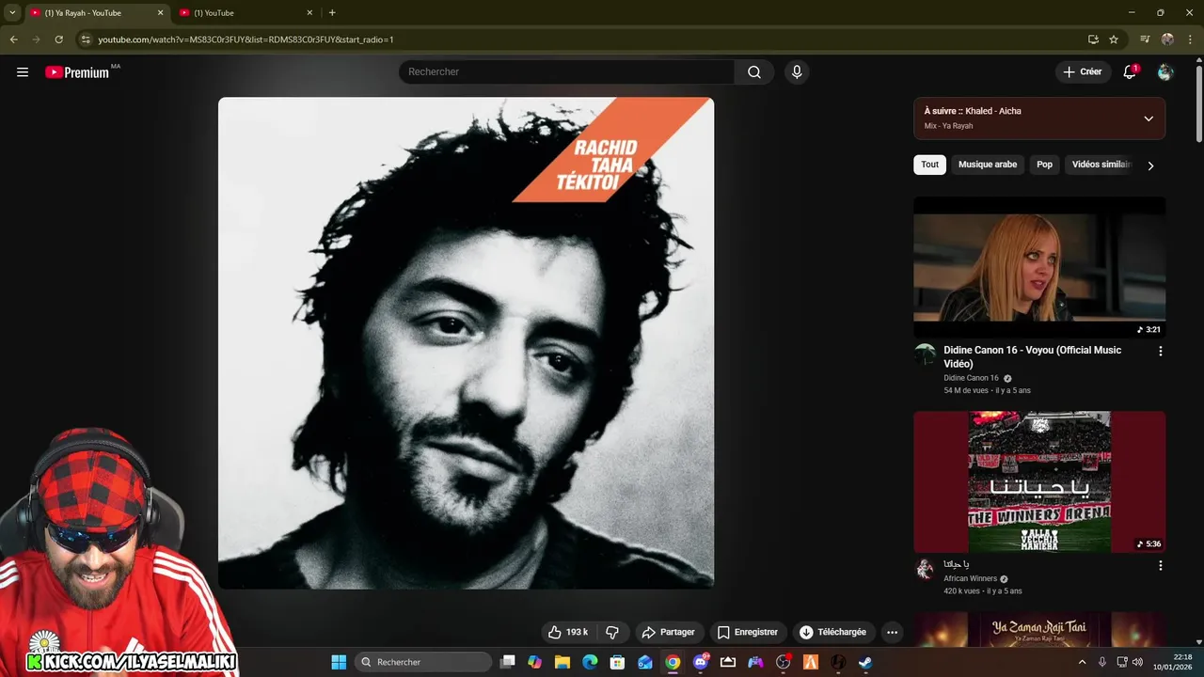
Task: Dislike the video with thumbs-down
Action: tap(612, 632)
